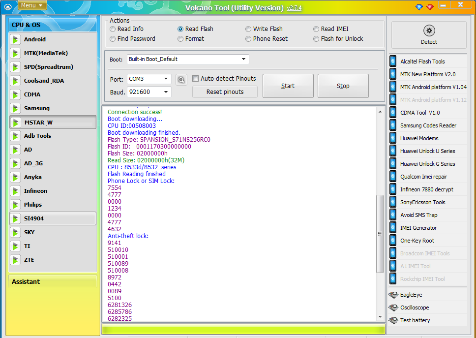Select the Format action
476x338 pixels.
point(191,39)
